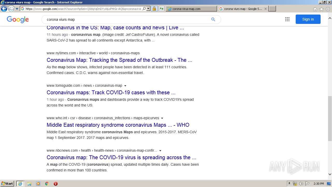Open the Favorites star icon

click(x=321, y=9)
